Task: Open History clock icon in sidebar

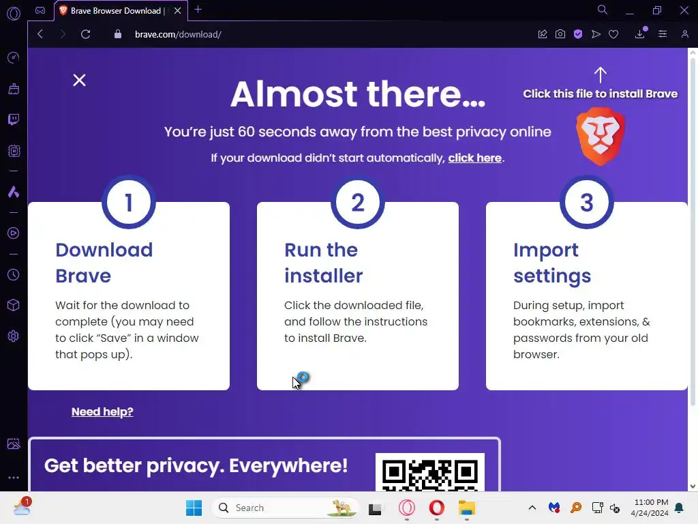Action: (x=14, y=274)
